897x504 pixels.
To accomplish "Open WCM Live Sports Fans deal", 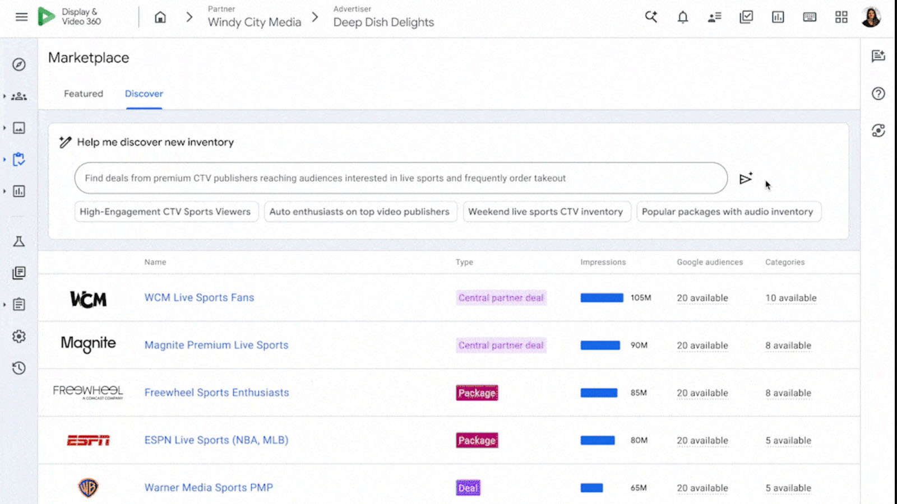I will point(199,297).
